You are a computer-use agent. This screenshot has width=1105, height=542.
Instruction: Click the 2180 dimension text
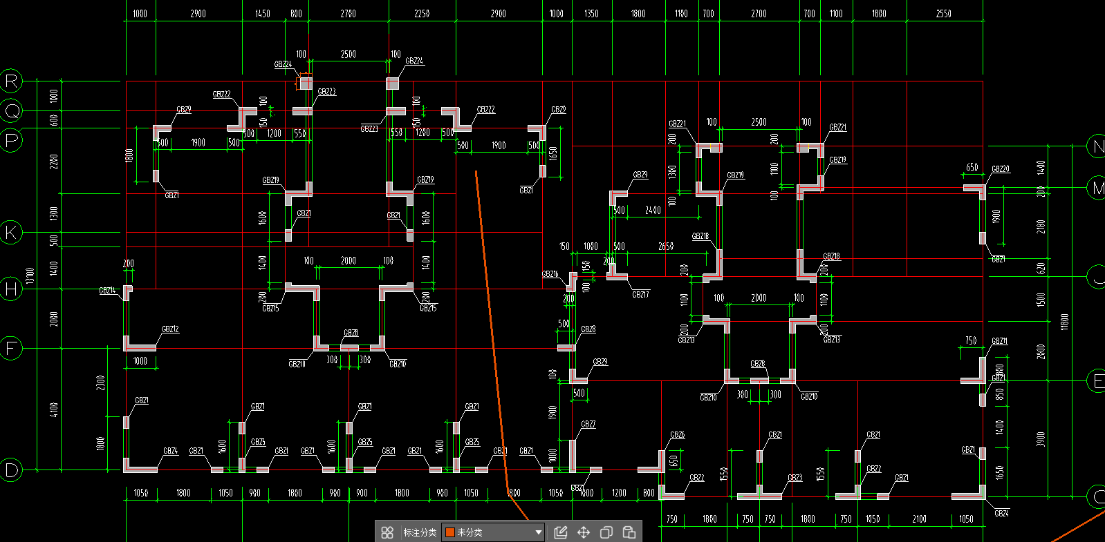click(x=1041, y=226)
